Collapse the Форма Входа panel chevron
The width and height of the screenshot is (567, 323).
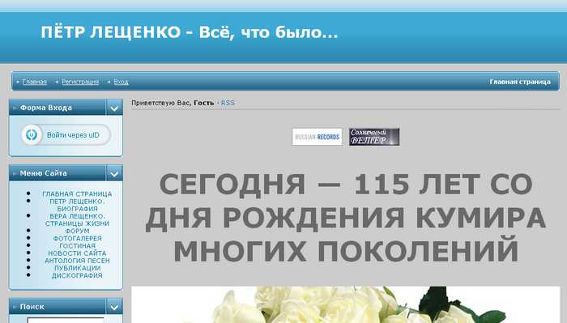click(x=114, y=108)
